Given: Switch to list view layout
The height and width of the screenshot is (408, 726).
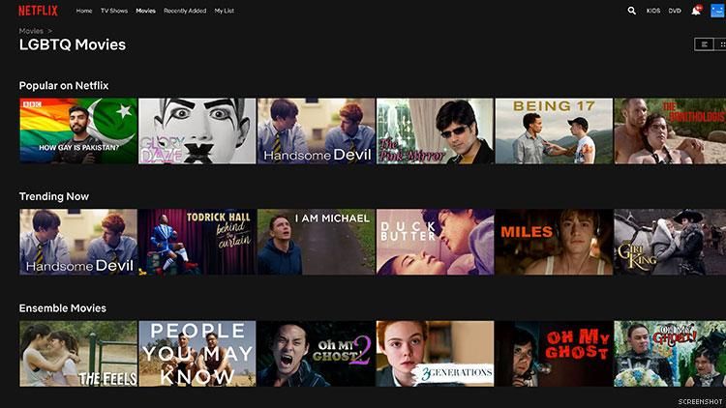Looking at the screenshot, I should coord(703,44).
